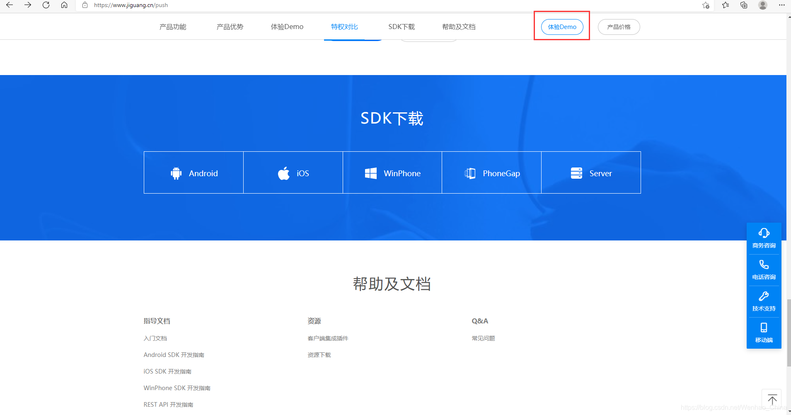Open 资源下载 link

(319, 355)
